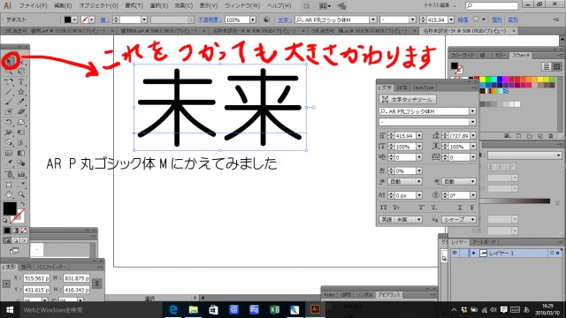Open the テキスト編集 workspace switcher
The image size is (566, 318).
pyautogui.click(x=440, y=5)
